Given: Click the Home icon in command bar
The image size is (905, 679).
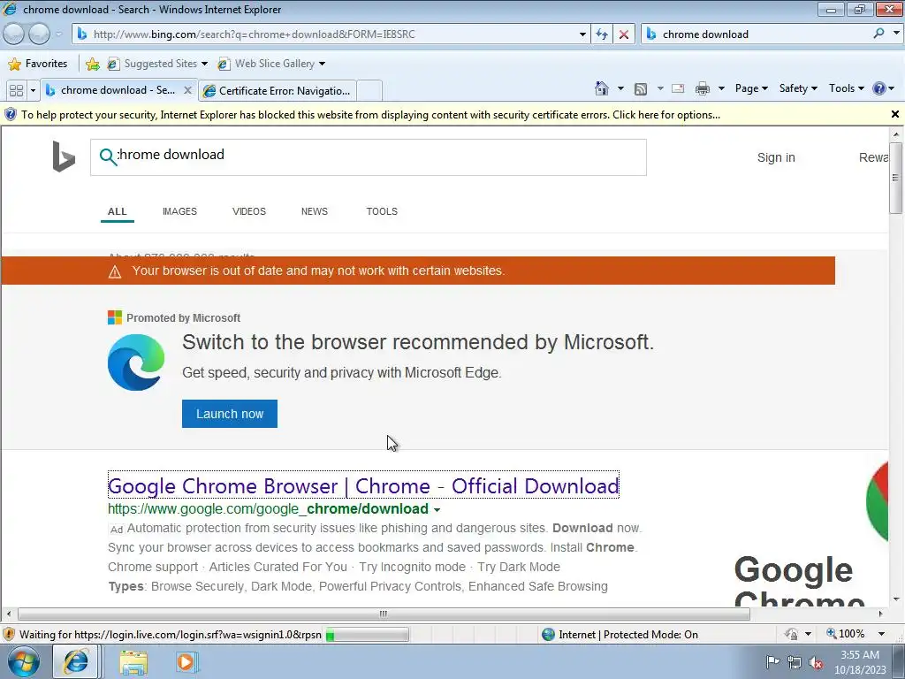Looking at the screenshot, I should tap(601, 88).
